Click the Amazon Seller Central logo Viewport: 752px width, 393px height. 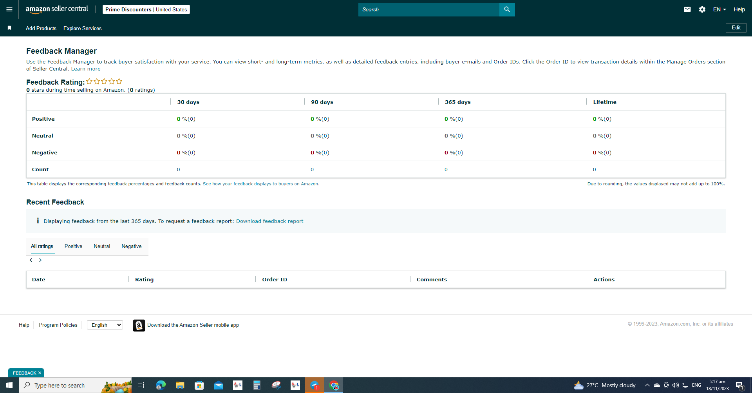point(57,9)
